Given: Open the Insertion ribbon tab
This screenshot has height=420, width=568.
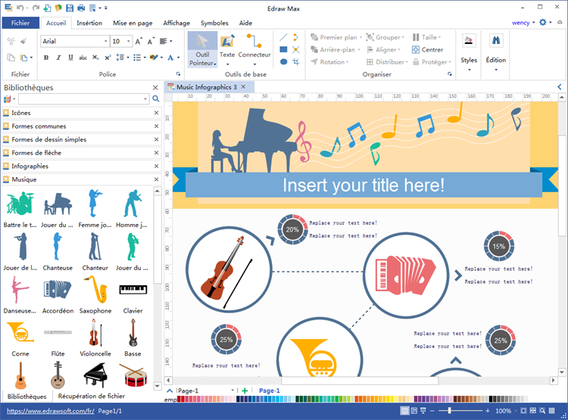Looking at the screenshot, I should click(89, 23).
